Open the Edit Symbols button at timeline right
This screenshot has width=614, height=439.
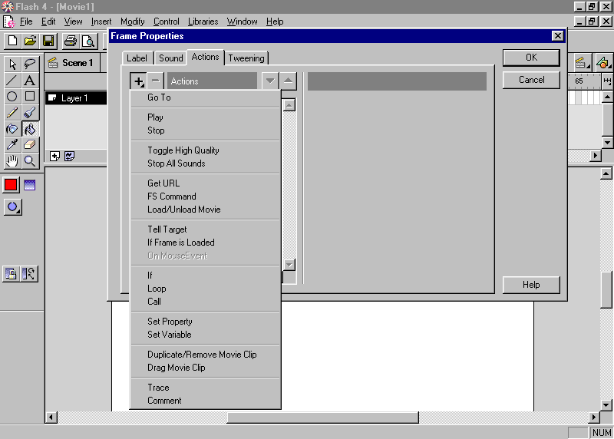(603, 62)
